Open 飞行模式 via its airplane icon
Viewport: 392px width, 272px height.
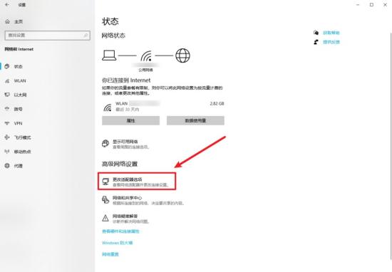[x=7, y=137]
